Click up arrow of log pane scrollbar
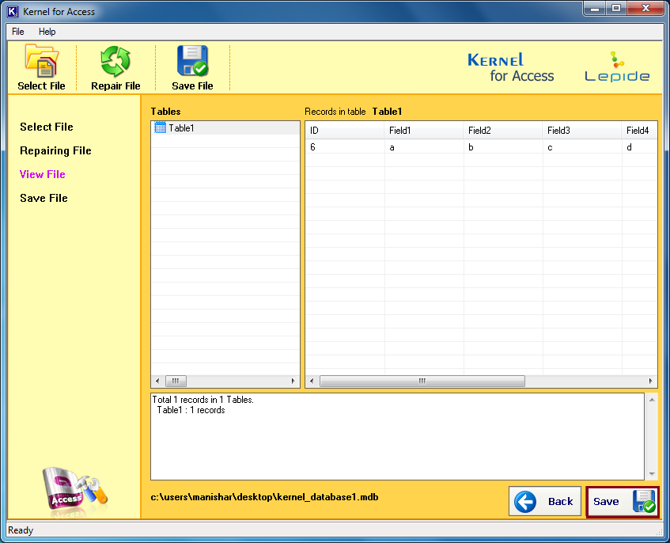This screenshot has height=543, width=670. 652,400
